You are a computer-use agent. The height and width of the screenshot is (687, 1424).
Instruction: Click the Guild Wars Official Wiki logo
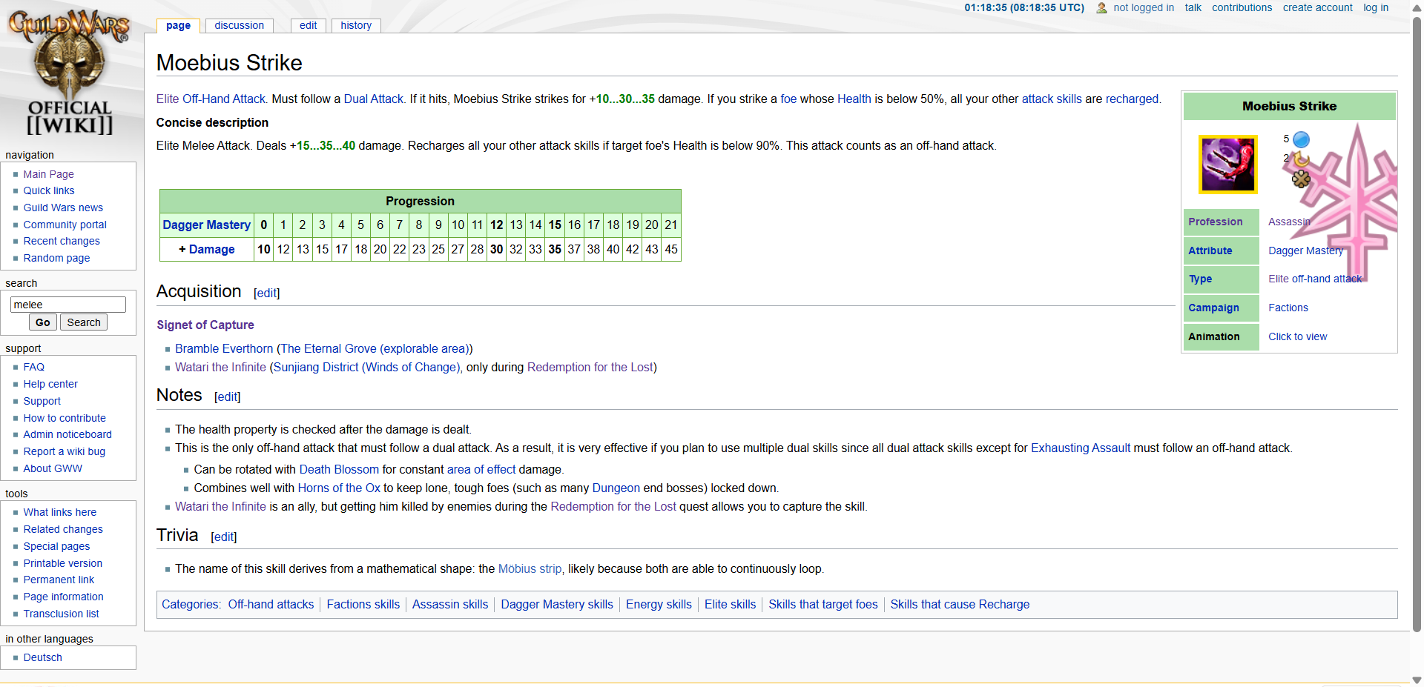[69, 73]
